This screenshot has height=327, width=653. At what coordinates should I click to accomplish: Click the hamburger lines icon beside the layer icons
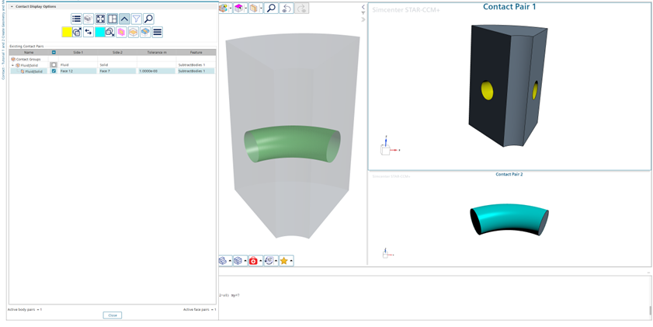click(x=157, y=32)
